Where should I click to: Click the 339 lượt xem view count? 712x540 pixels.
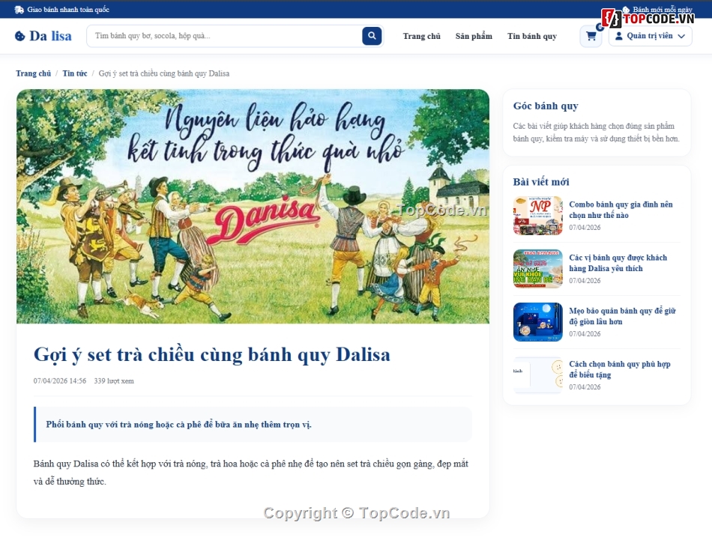click(114, 381)
